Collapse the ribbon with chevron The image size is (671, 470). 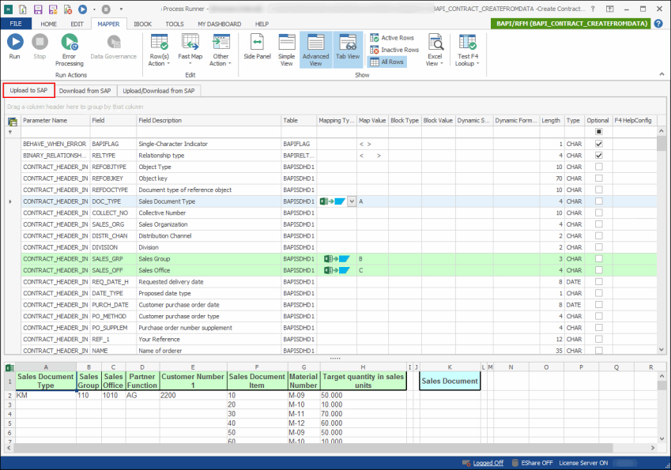point(662,74)
